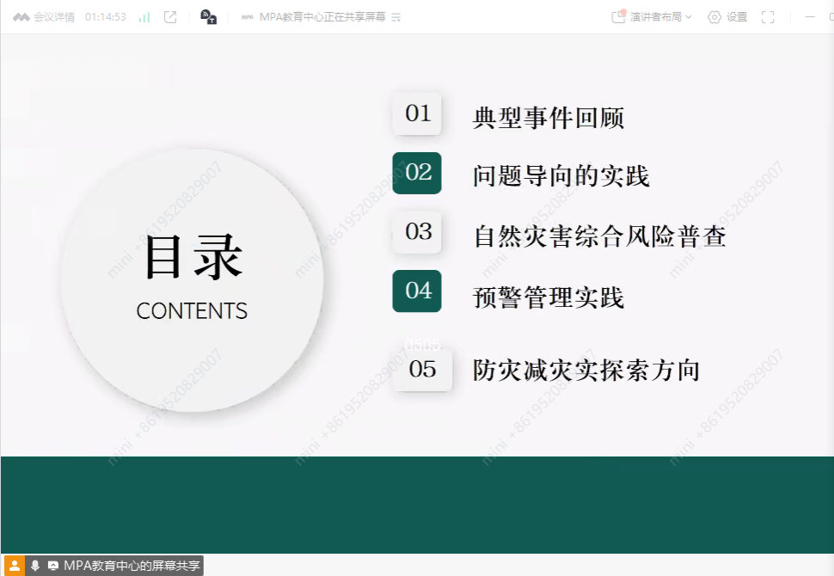Click 自然灾害综合风险普查 heading
This screenshot has height=576, width=834.
coord(599,236)
